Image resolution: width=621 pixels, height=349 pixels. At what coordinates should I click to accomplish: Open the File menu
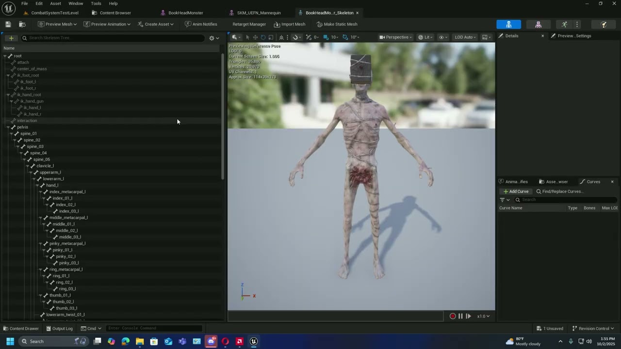pos(24,3)
